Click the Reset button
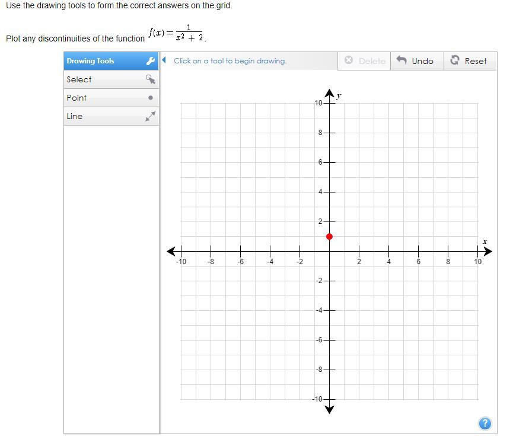The image size is (529, 443). [x=470, y=61]
